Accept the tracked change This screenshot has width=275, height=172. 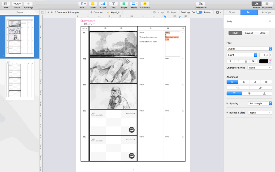[159, 12]
